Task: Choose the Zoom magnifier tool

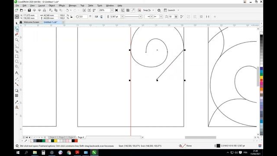Action: pos(17,40)
